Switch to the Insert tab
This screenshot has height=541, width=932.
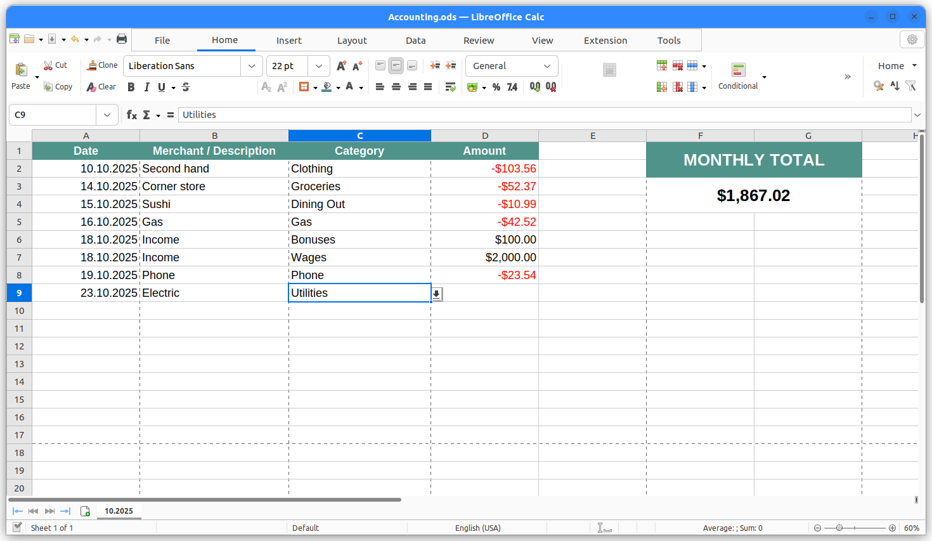pyautogui.click(x=288, y=40)
